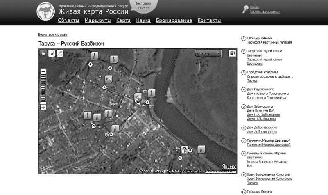Open the gallery marker above route point 10
328x195 pixels.
pyautogui.click(x=138, y=97)
